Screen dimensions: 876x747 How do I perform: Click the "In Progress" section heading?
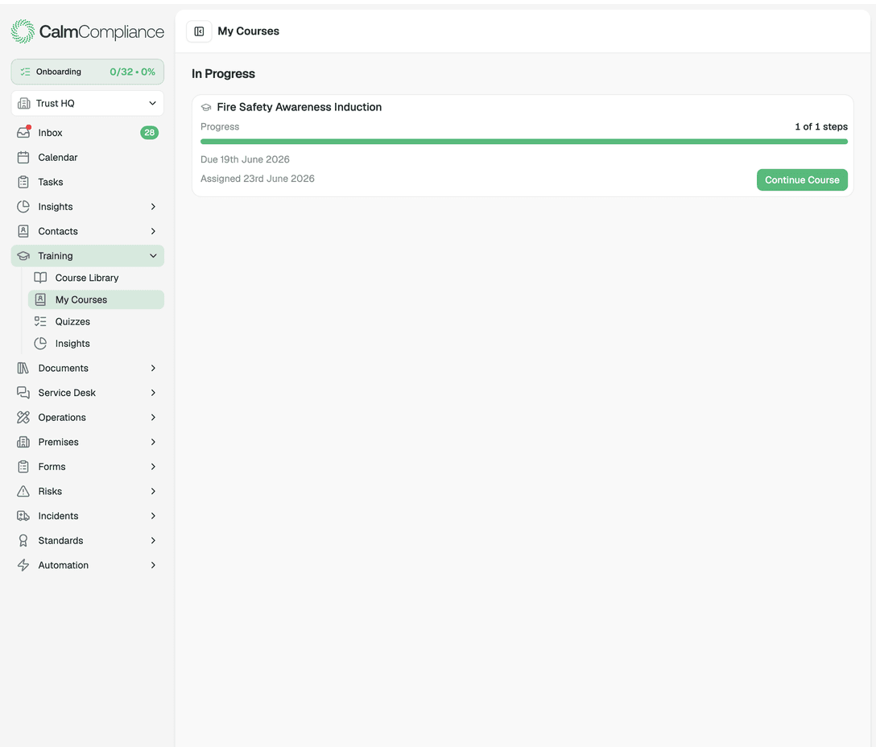click(x=223, y=74)
